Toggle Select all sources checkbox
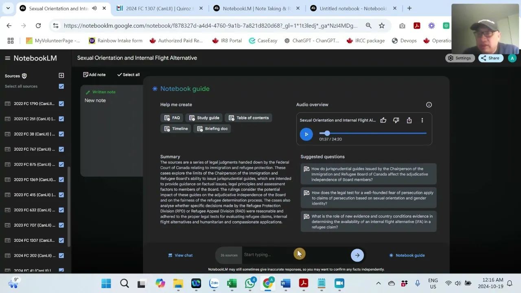This screenshot has width=521, height=293. (x=61, y=86)
